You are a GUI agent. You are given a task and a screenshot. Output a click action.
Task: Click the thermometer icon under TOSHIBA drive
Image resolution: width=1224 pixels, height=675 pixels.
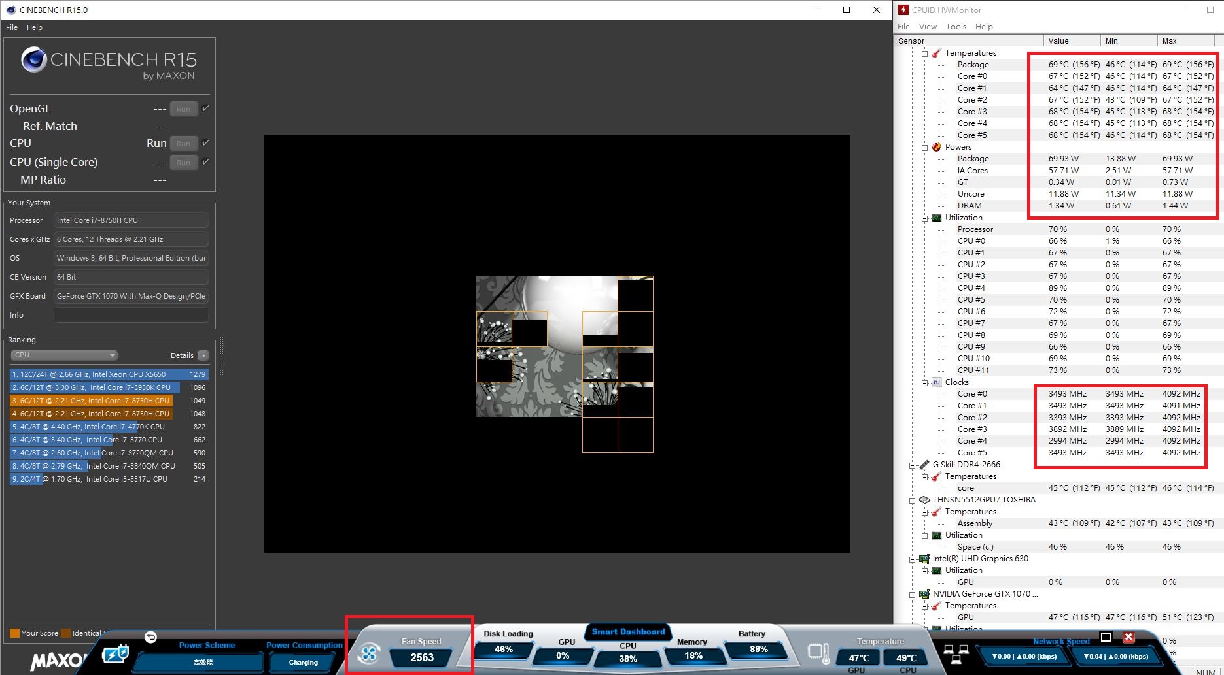(936, 512)
